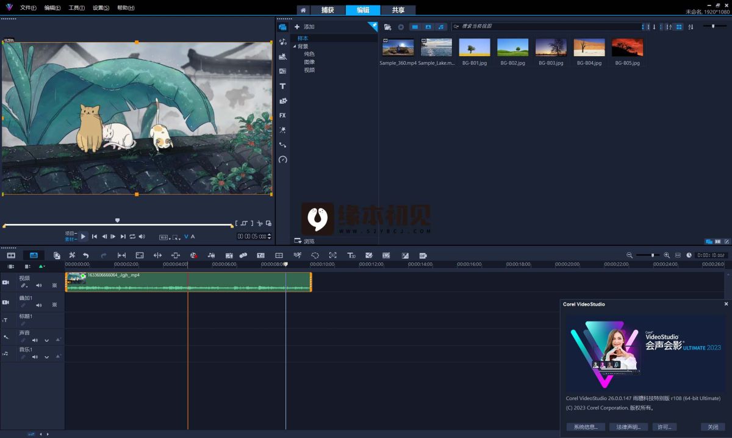This screenshot has height=438, width=732.
Task: Open the motion Path library icon
Action: (x=282, y=145)
